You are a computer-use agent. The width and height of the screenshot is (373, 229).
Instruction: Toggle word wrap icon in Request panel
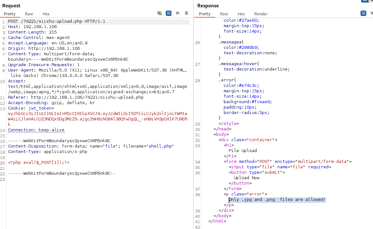click(x=168, y=13)
